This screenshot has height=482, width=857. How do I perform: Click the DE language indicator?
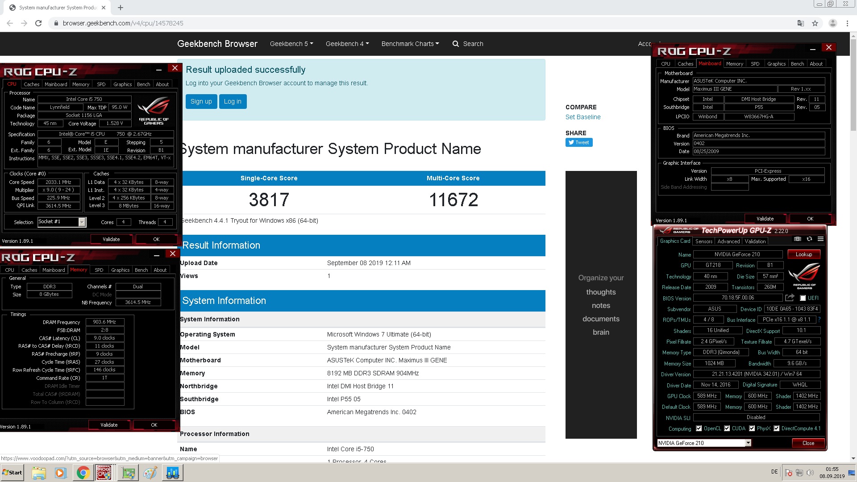(x=774, y=472)
